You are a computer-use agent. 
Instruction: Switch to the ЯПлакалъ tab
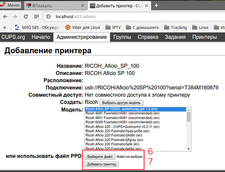click(x=55, y=6)
